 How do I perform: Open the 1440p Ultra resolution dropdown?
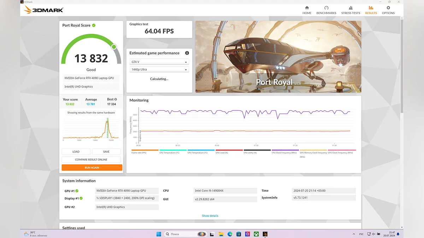pos(159,70)
